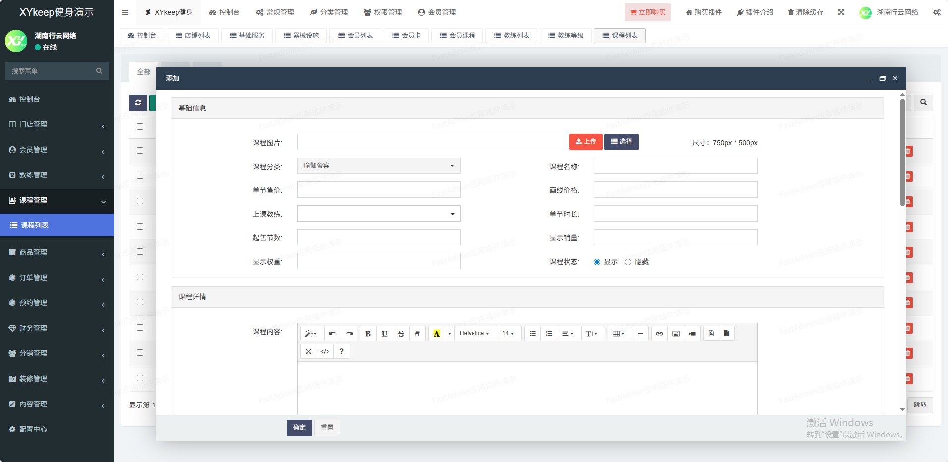Viewport: 948px width, 462px height.
Task: Click the insert picture icon in editor
Action: pyautogui.click(x=675, y=334)
